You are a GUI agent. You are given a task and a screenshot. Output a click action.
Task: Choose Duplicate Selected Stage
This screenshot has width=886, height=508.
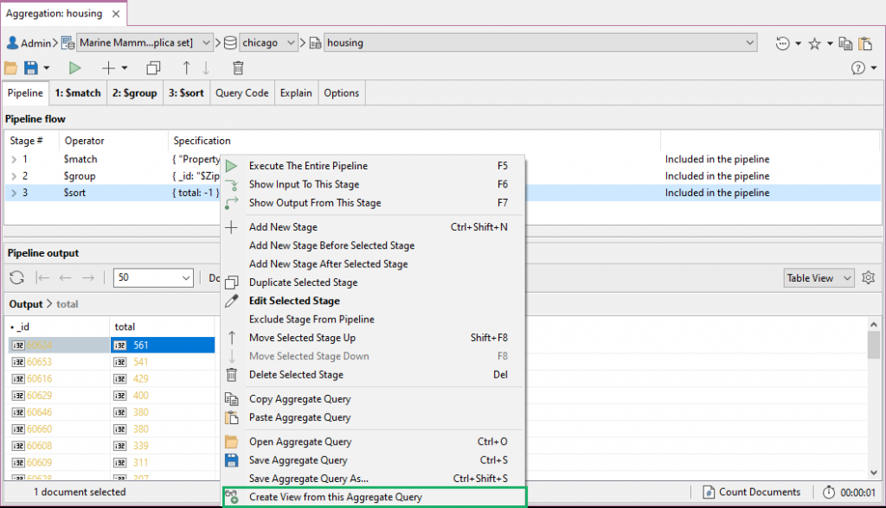[374, 283]
